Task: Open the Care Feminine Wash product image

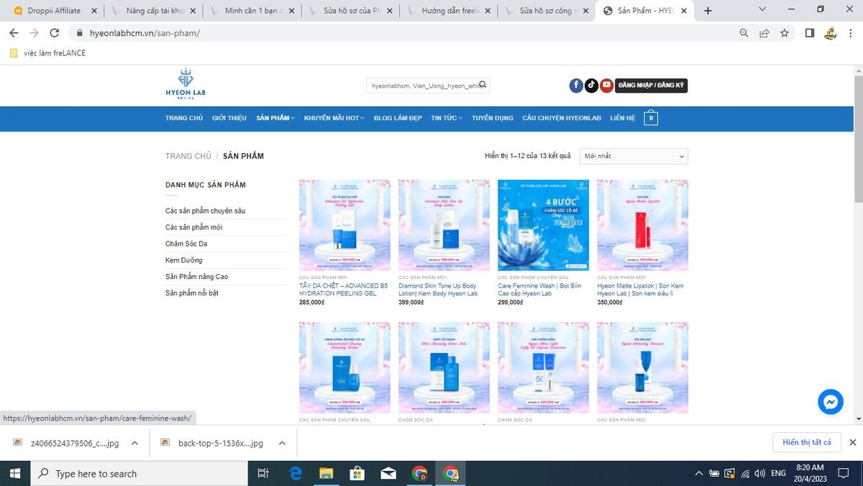Action: (543, 225)
